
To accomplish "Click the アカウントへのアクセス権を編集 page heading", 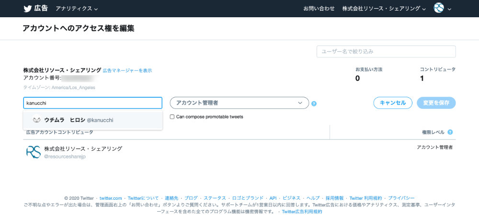I will pyautogui.click(x=79, y=28).
